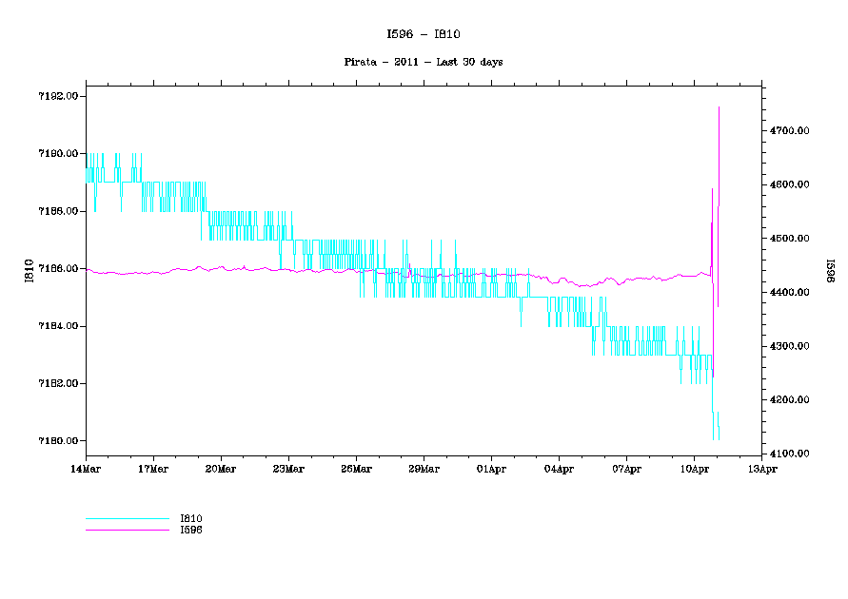This screenshot has height=599, width=848.
Task: Select the 4200.00 right axis value
Action: (790, 399)
